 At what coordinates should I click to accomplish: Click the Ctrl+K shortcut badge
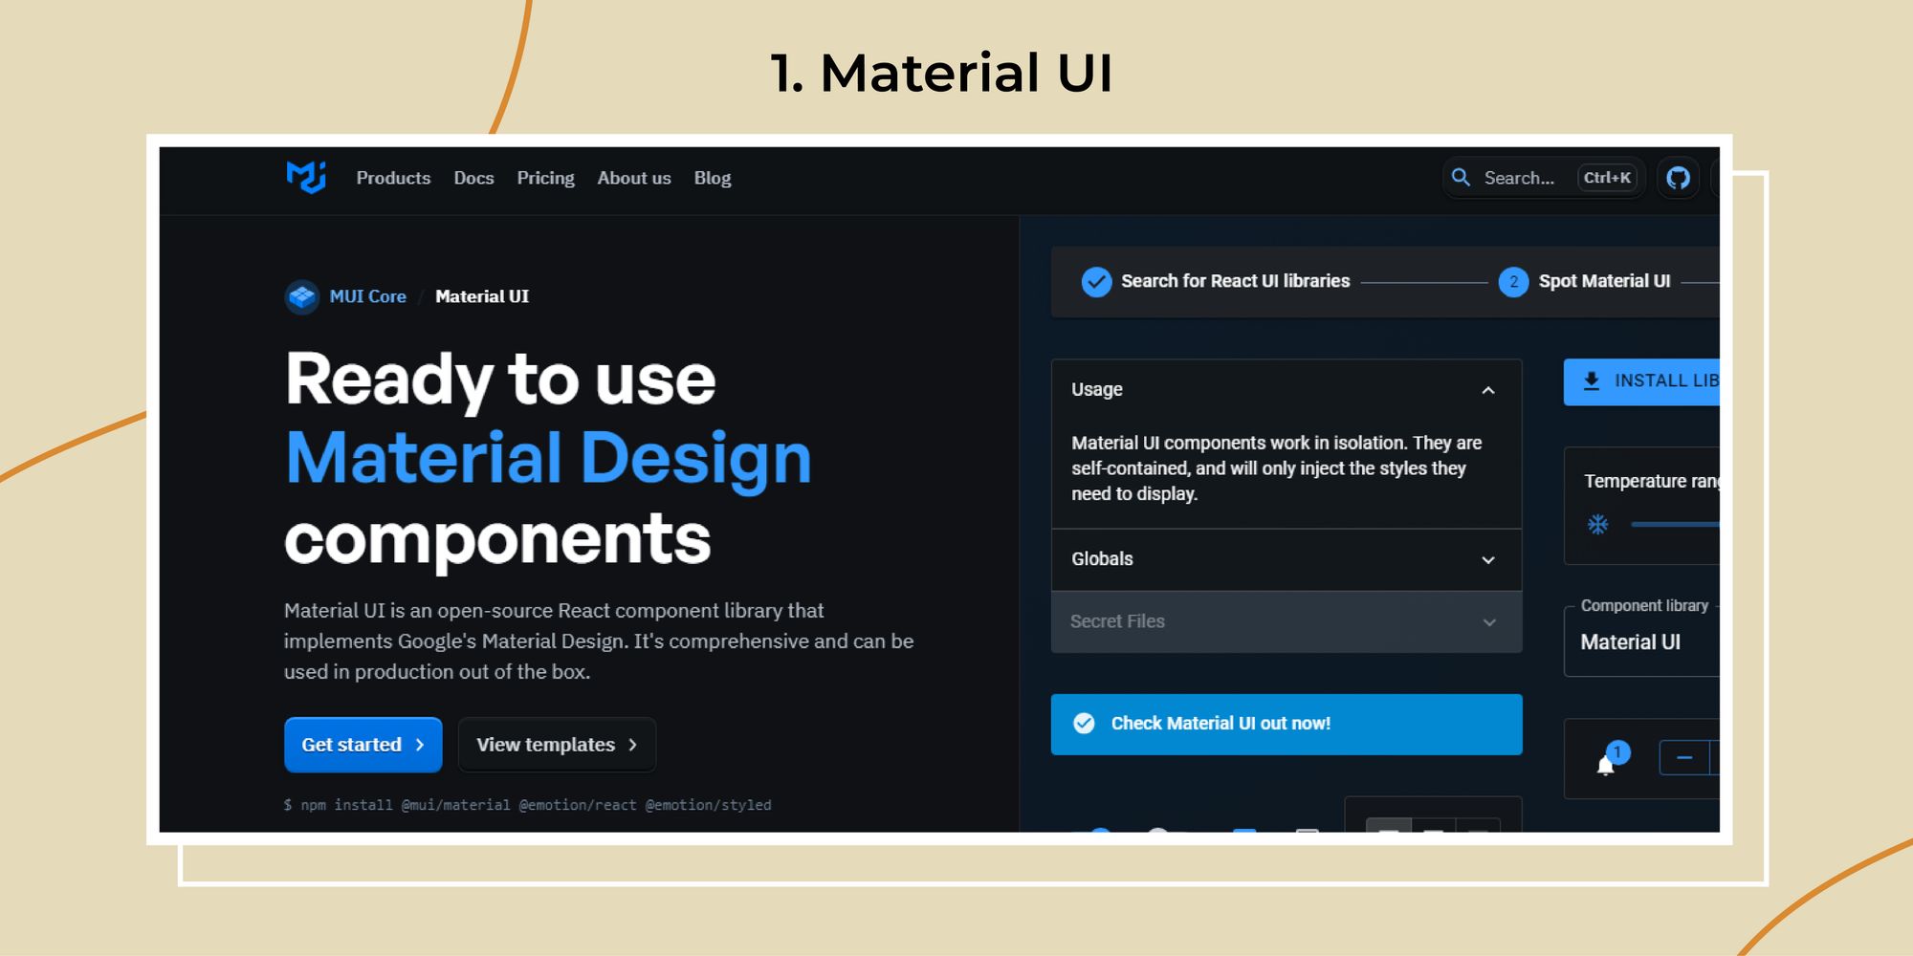[1607, 178]
